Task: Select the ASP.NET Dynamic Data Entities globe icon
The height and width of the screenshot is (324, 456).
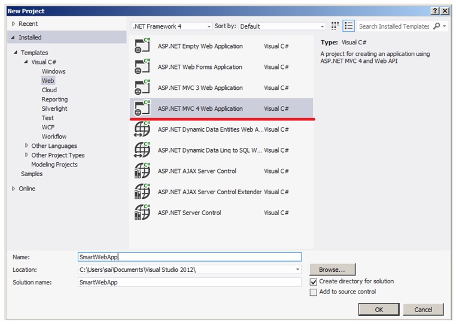Action: tap(142, 129)
